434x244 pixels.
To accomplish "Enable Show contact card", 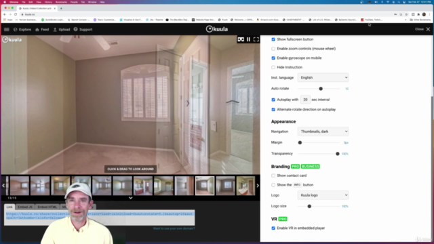I will tap(273, 176).
